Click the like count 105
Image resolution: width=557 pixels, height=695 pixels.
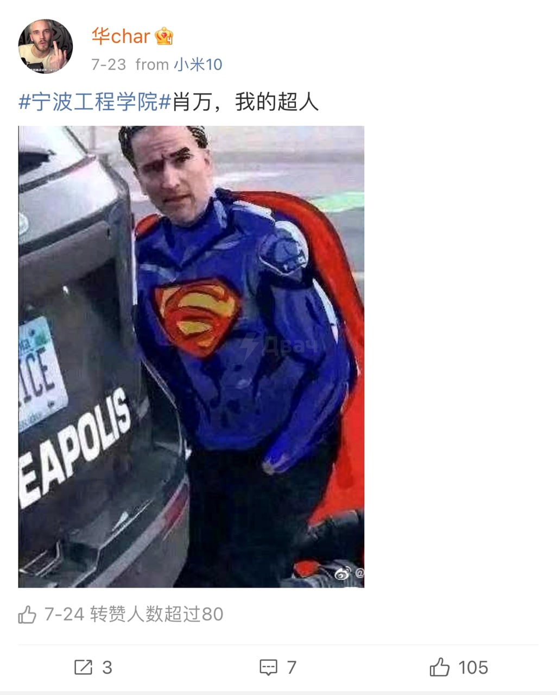(x=473, y=667)
